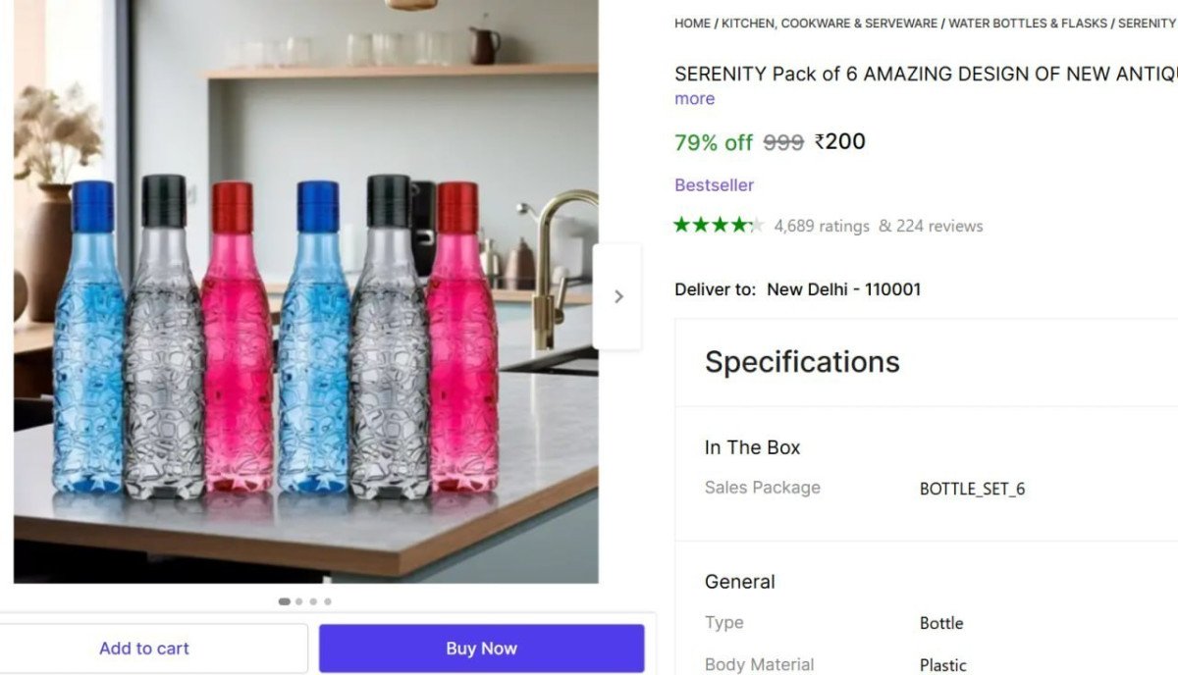Image resolution: width=1178 pixels, height=675 pixels.
Task: Jump to the last carousel dot
Action: (328, 601)
